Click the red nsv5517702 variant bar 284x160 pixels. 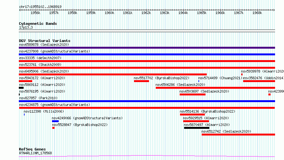pos(141,81)
